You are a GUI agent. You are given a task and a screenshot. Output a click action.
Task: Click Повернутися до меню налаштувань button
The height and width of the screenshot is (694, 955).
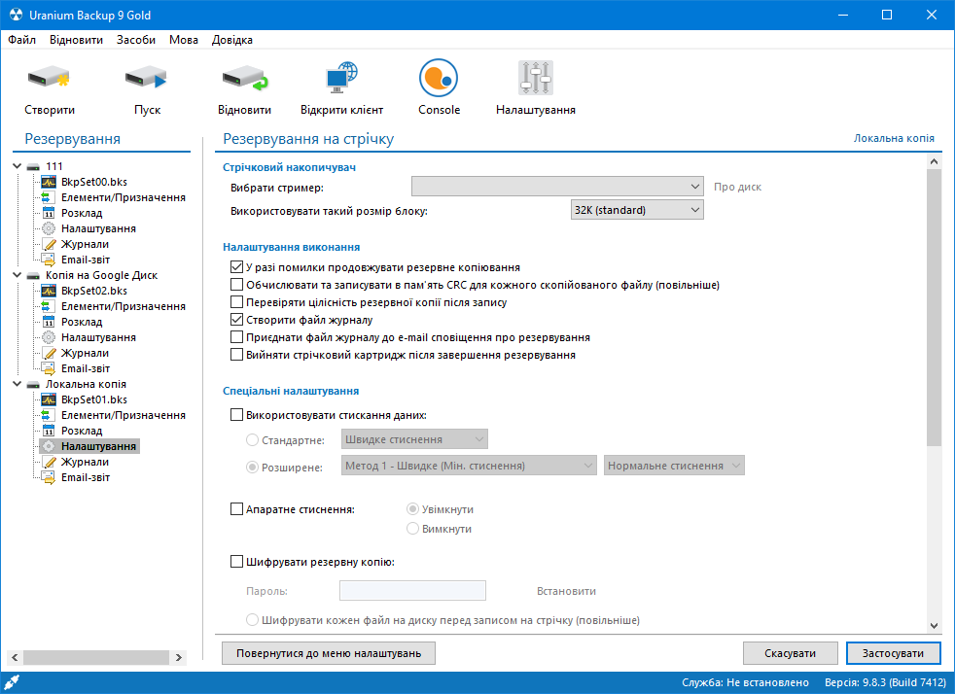pos(329,653)
